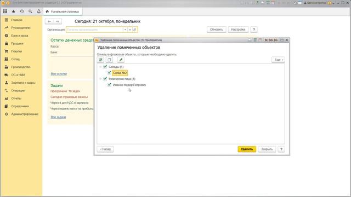This screenshot has height=197, width=351.
Task: Click the Организация input field
Action: (x=94, y=30)
